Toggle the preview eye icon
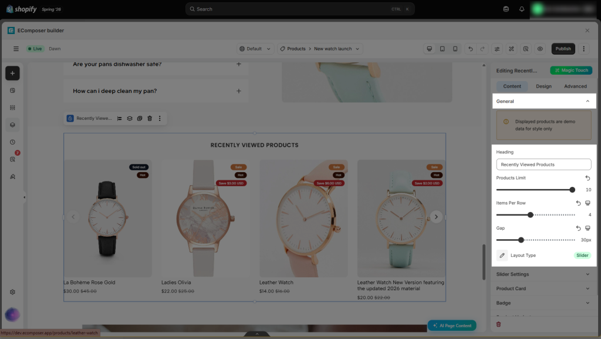The image size is (601, 339). pos(540,49)
